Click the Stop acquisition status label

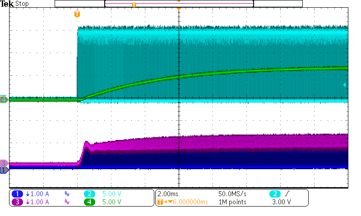[x=22, y=4]
